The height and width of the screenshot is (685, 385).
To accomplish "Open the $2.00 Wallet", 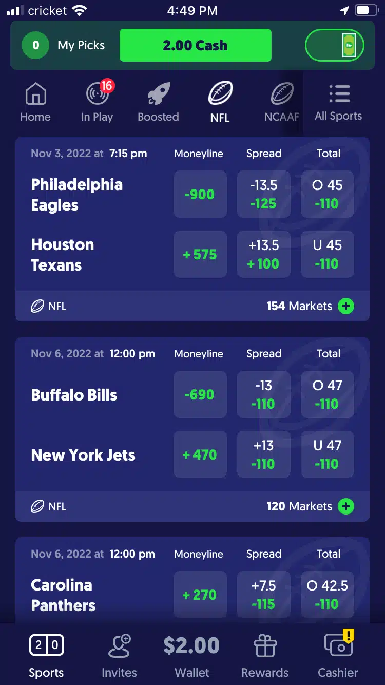I will [x=191, y=656].
